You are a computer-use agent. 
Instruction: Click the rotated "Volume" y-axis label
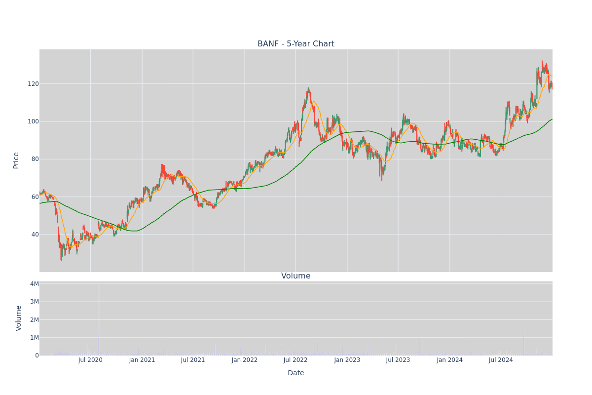point(19,318)
